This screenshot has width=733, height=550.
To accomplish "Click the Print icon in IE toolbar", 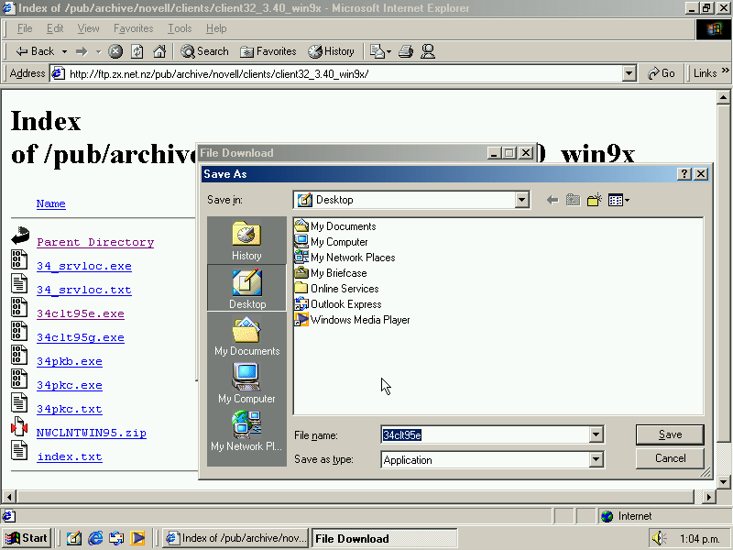I will click(406, 51).
